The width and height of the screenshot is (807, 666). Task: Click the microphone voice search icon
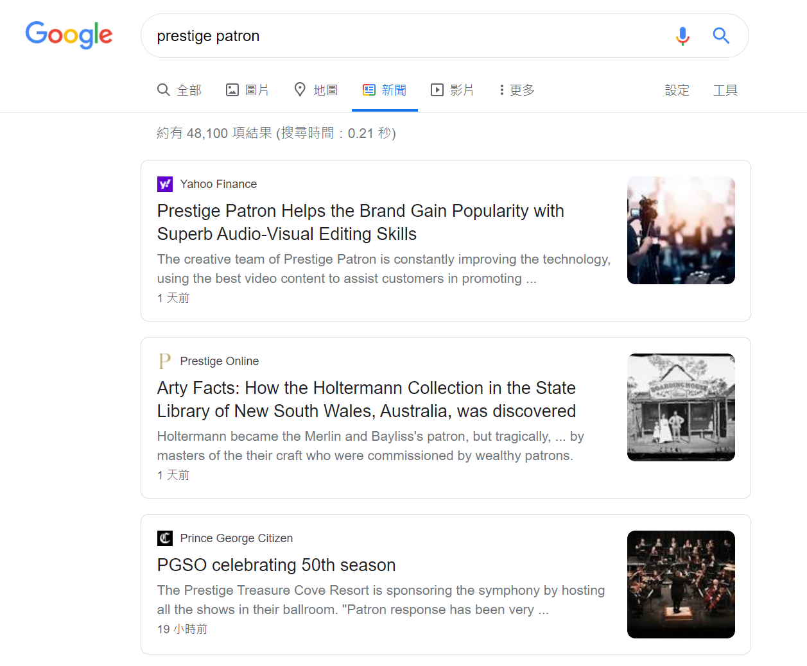point(682,36)
